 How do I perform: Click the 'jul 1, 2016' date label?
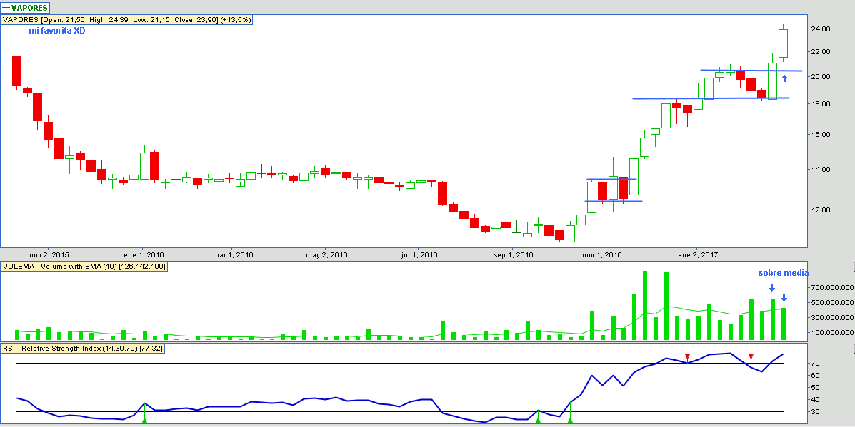point(419,254)
